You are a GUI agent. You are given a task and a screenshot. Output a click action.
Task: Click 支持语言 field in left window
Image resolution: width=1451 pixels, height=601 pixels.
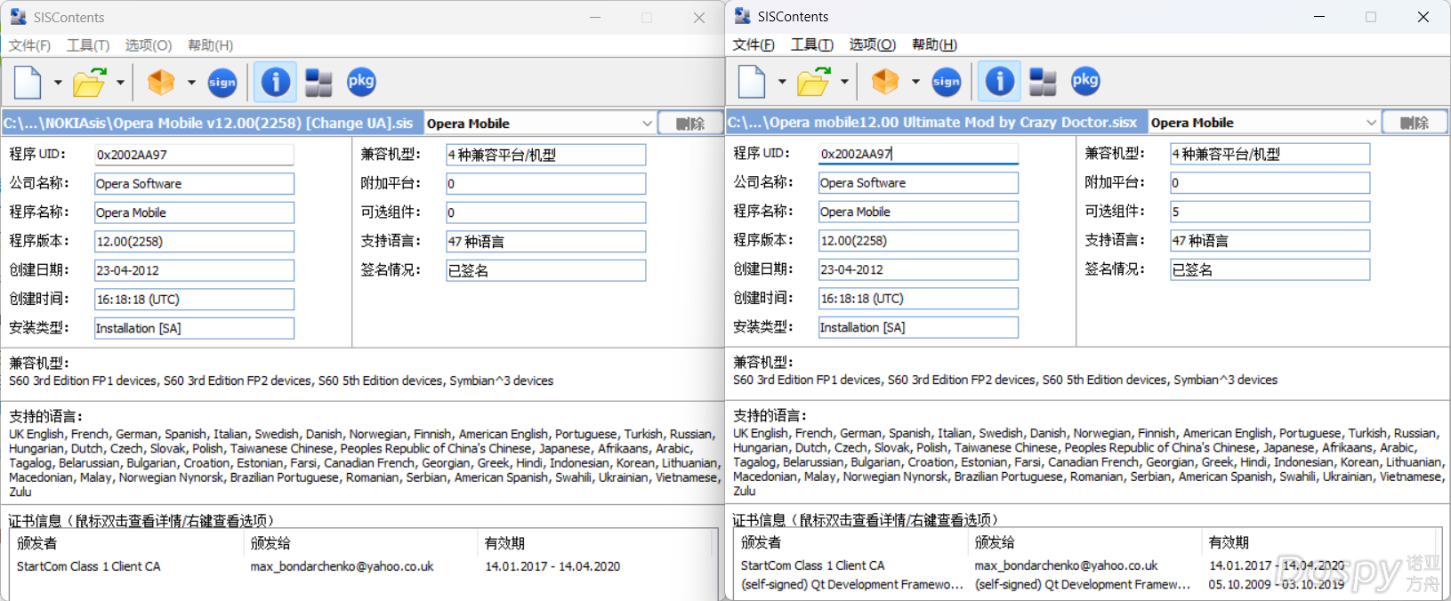tap(545, 242)
